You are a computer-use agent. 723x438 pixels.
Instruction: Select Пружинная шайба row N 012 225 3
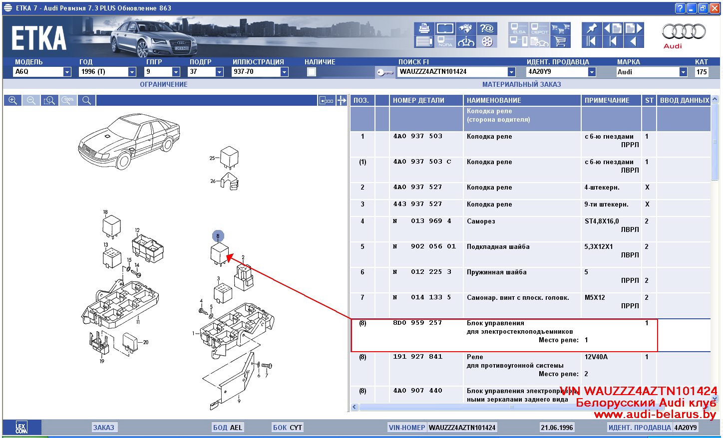click(x=530, y=280)
